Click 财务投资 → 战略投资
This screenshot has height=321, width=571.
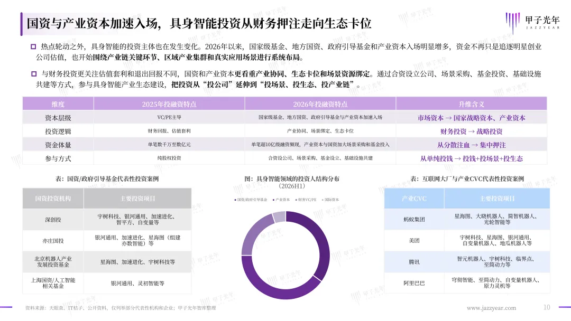click(x=471, y=131)
